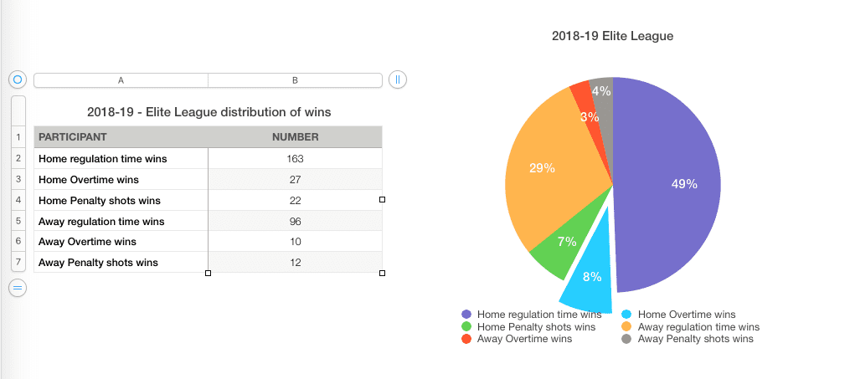Click the table's bottom-right resize handle
Image resolution: width=855 pixels, height=379 pixels.
coord(383,274)
